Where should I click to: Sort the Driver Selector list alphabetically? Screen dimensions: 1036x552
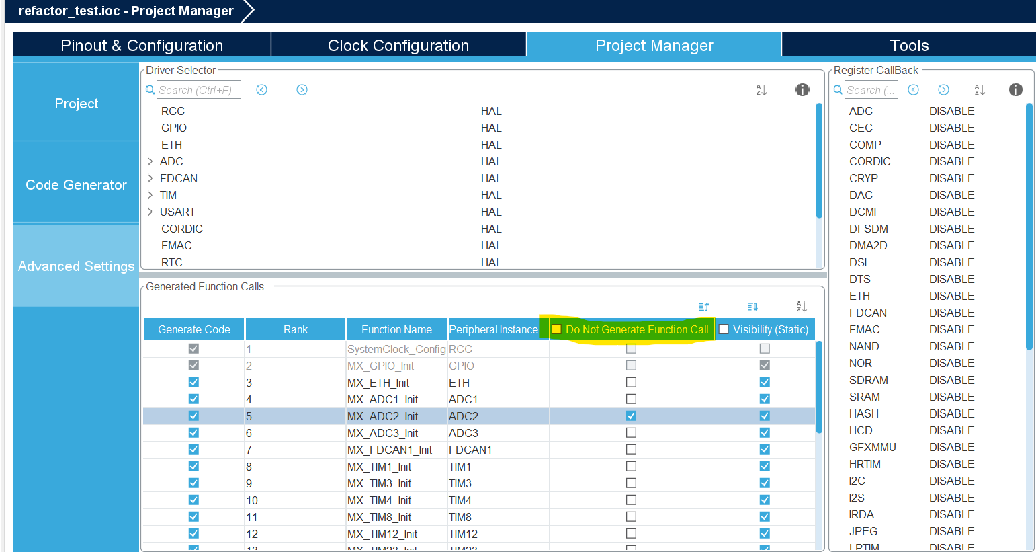(761, 89)
